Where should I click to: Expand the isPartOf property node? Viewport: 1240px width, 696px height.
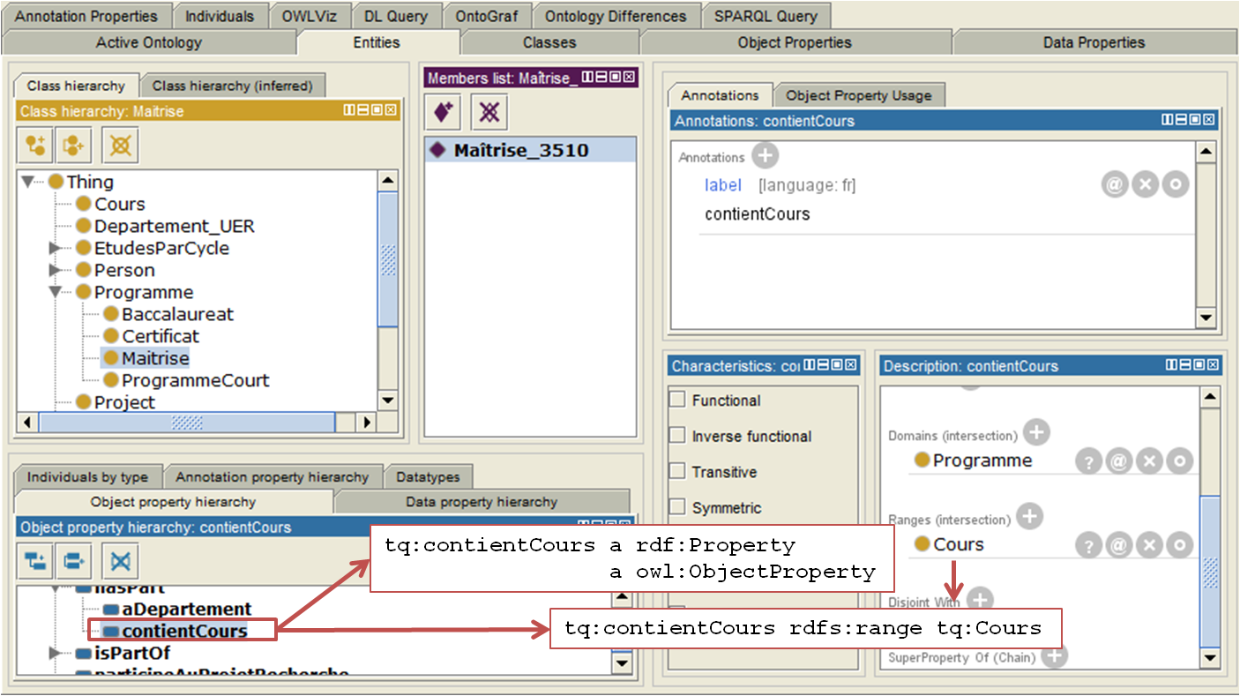tap(56, 654)
